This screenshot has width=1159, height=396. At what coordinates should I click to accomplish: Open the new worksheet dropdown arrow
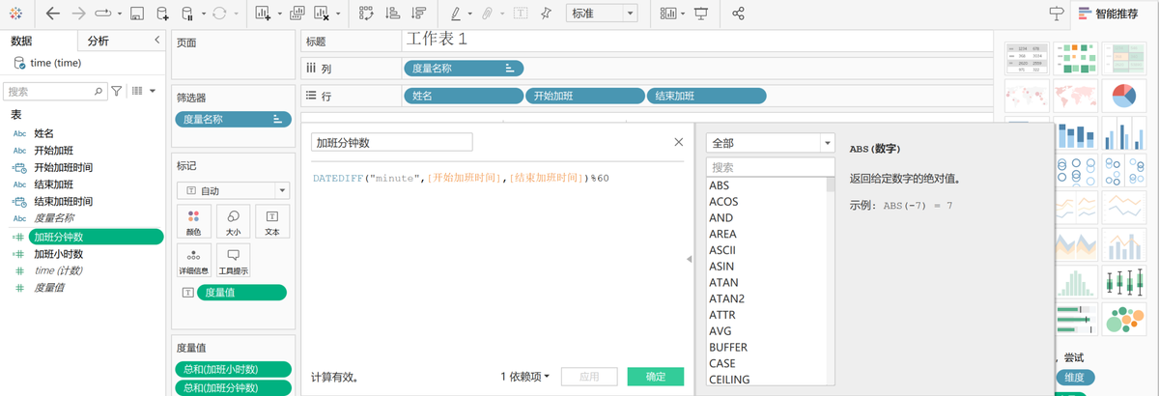tap(279, 14)
